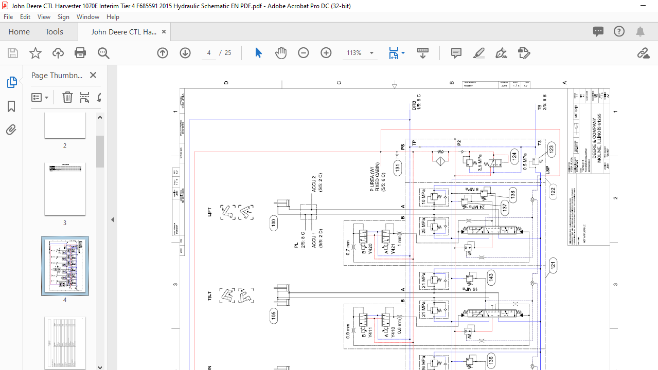The height and width of the screenshot is (370, 658).
Task: Select the John Deere CTL document tab
Action: 124,32
